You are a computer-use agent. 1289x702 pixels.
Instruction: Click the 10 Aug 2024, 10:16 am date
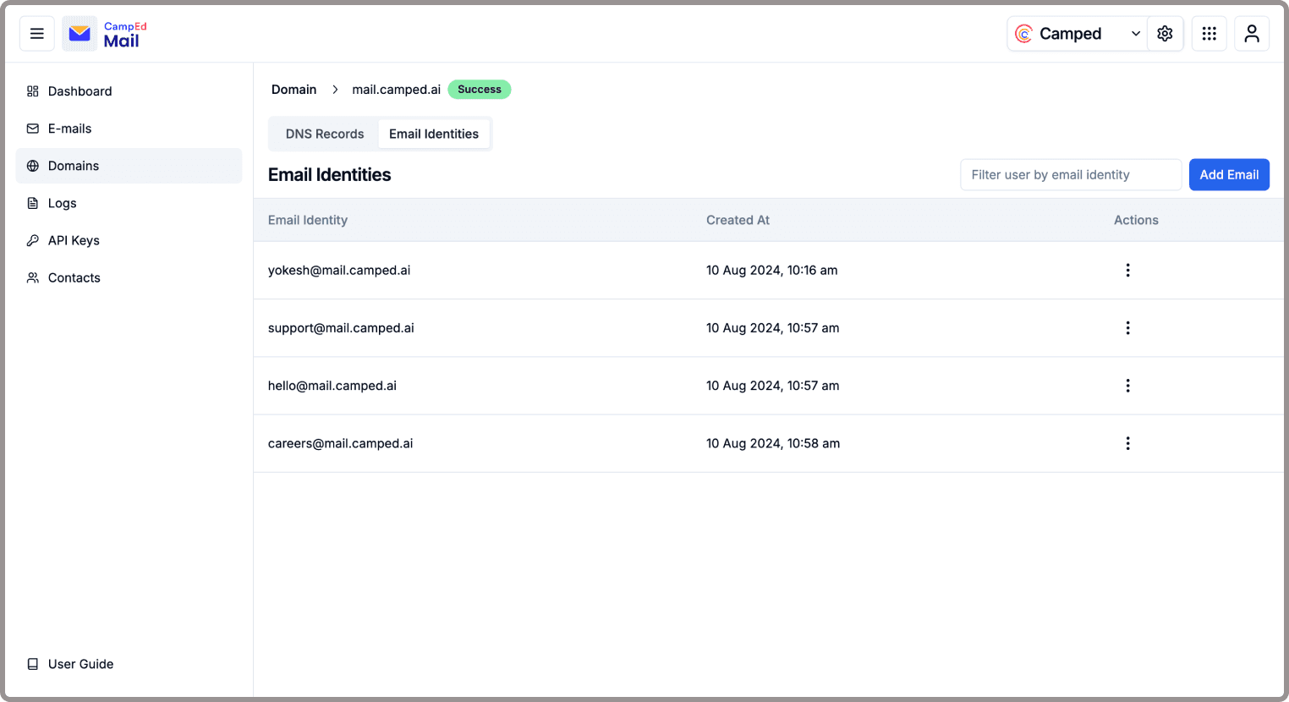[772, 270]
